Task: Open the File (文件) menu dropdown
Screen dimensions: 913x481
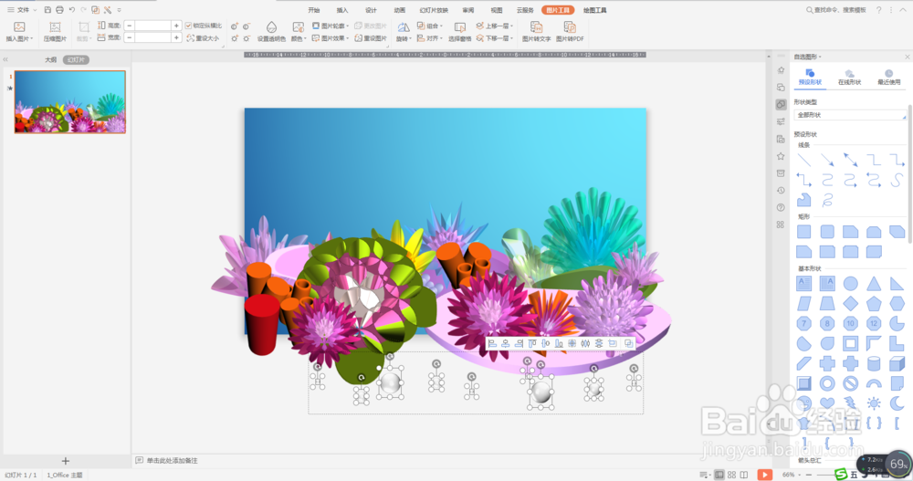Action: click(x=22, y=10)
